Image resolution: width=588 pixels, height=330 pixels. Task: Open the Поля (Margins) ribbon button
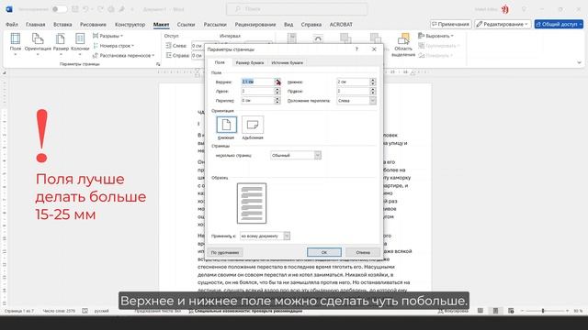tap(16, 44)
